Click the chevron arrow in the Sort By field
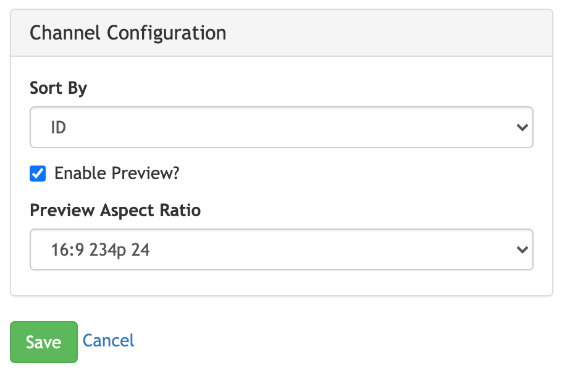 [x=522, y=128]
